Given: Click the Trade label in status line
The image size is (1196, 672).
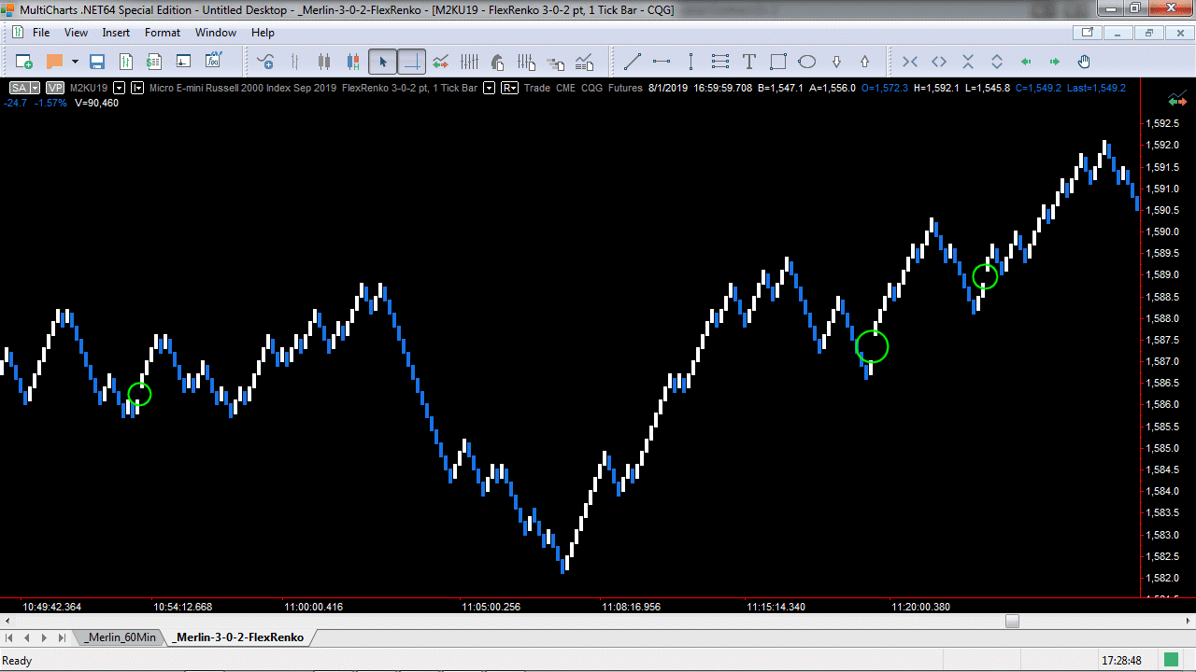Looking at the screenshot, I should (537, 88).
